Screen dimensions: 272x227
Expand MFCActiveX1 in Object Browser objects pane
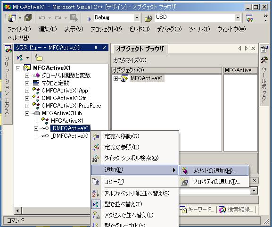click(115, 78)
